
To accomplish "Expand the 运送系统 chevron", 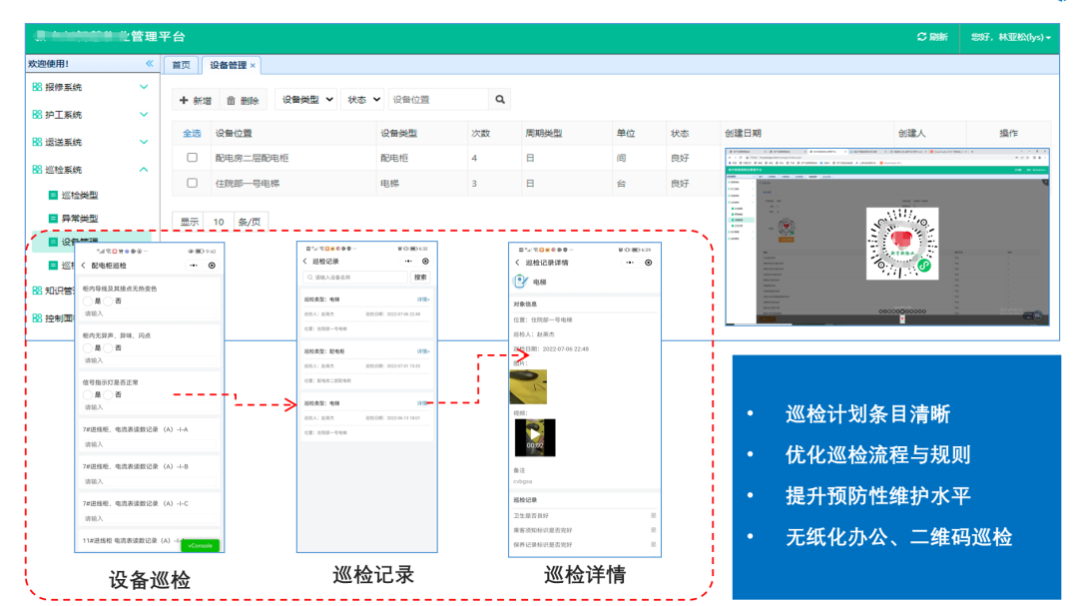I will pos(144,142).
